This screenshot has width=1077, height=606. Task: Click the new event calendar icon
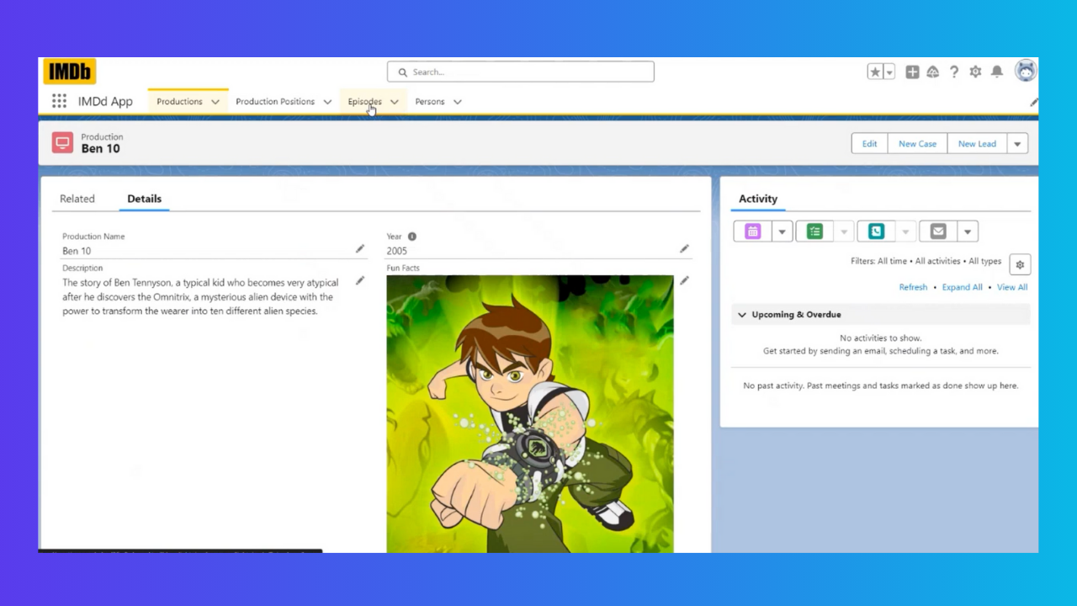753,231
